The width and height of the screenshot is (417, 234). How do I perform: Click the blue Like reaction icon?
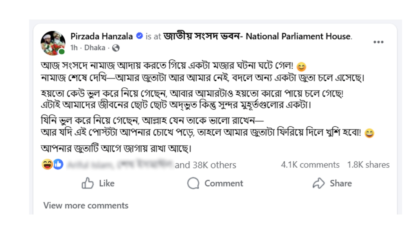click(x=58, y=165)
